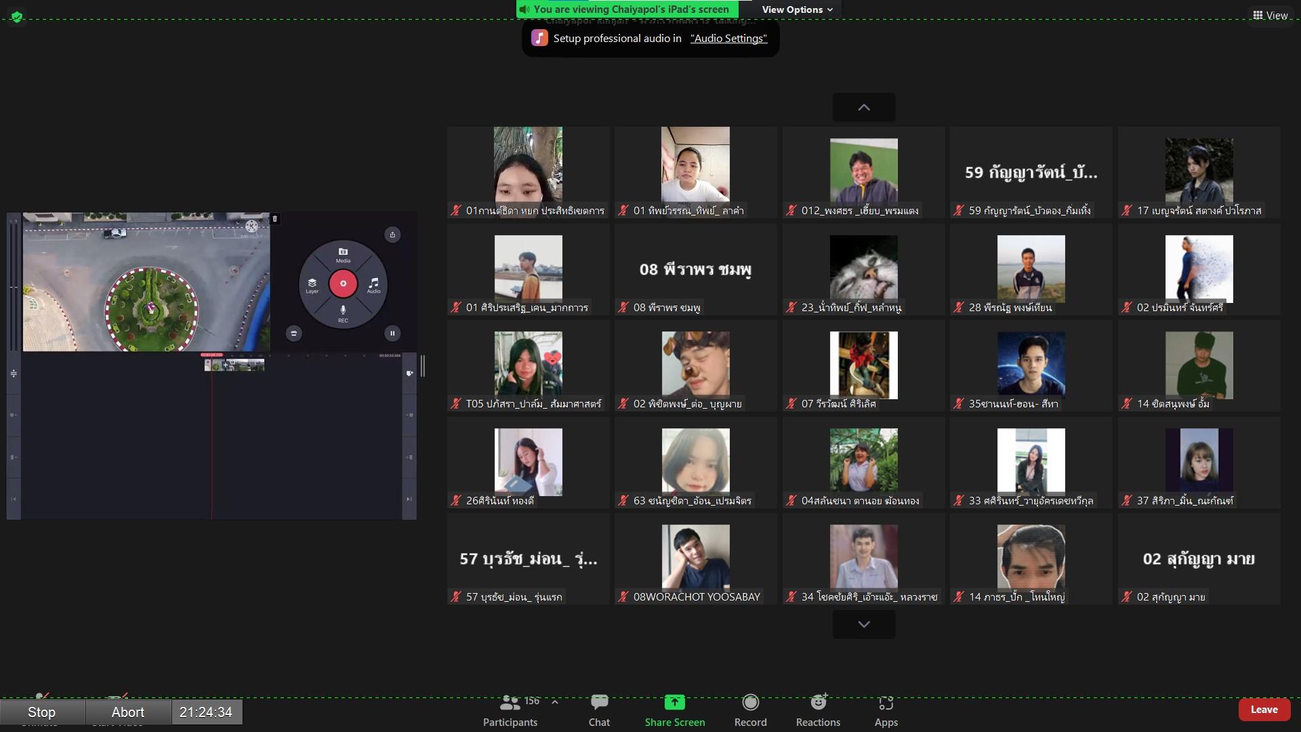Click muted mic icon of 35ชานนท์
Image resolution: width=1301 pixels, height=732 pixels.
958,404
